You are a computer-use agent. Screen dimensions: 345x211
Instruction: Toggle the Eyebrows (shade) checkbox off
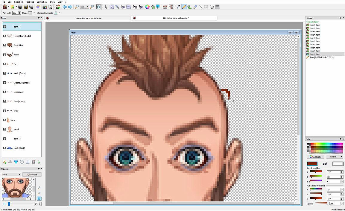click(4, 83)
